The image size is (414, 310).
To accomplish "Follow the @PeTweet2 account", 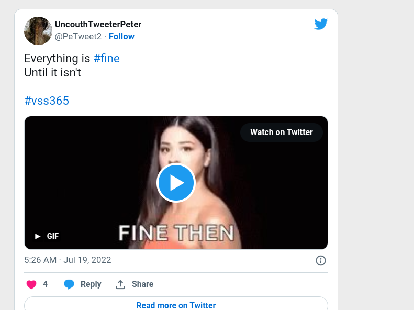I will (x=121, y=36).
